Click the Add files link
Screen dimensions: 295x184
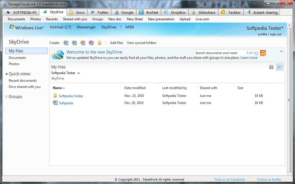(x=117, y=43)
